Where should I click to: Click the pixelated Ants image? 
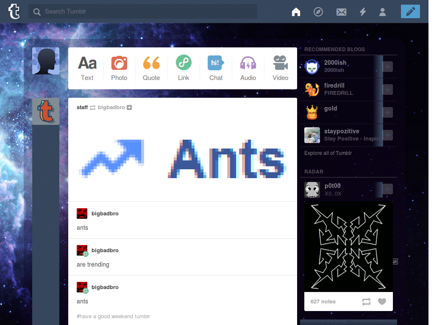pyautogui.click(x=227, y=159)
